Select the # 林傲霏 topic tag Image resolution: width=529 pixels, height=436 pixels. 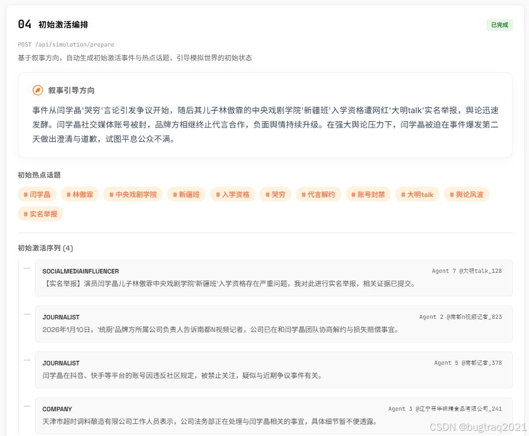pos(80,194)
